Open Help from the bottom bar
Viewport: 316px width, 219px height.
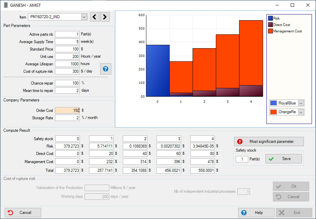256,213
